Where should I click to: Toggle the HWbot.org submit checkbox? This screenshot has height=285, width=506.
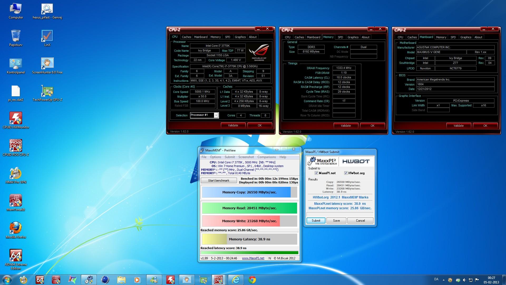coord(346,173)
